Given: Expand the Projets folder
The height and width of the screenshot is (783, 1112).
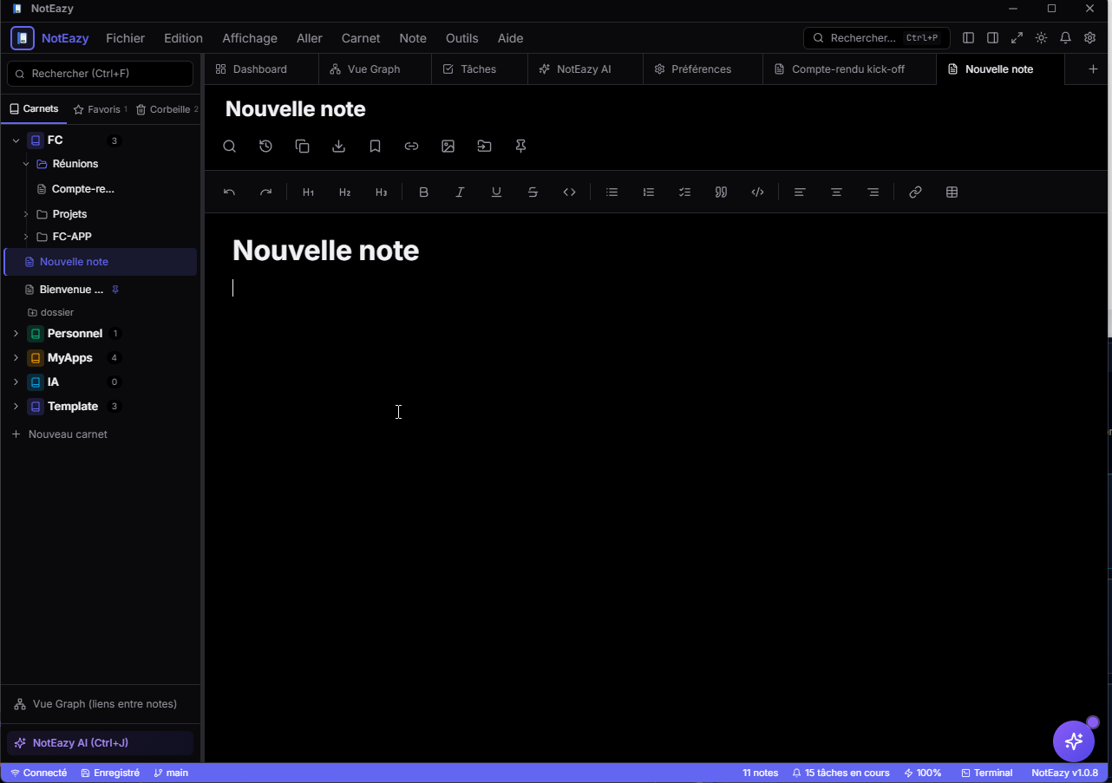Looking at the screenshot, I should tap(26, 214).
